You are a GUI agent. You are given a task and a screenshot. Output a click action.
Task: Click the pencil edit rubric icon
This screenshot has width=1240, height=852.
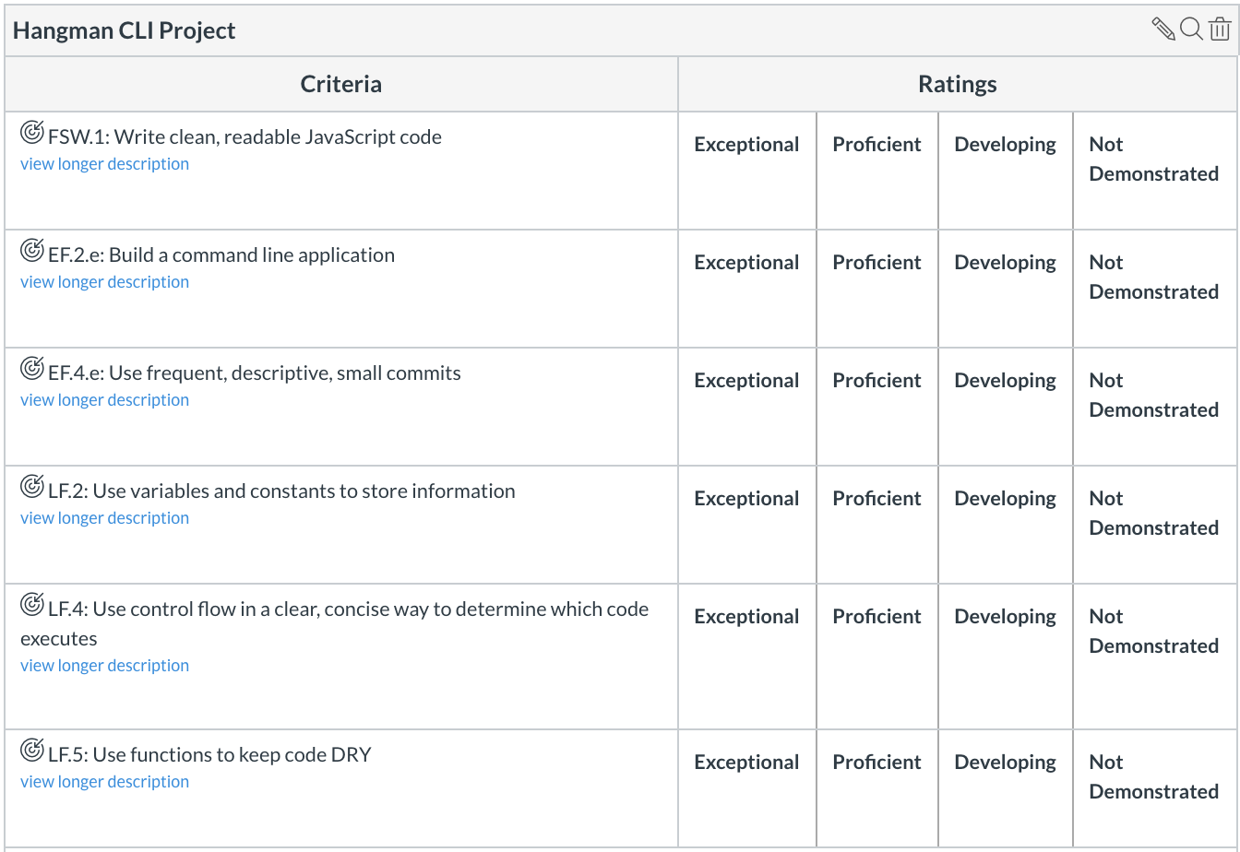[x=1163, y=30]
